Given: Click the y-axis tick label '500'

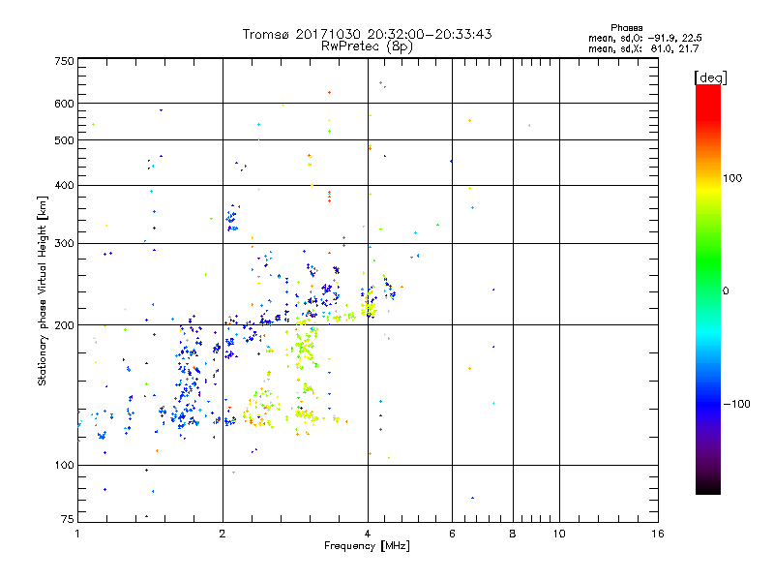Looking at the screenshot, I should click(x=65, y=140).
